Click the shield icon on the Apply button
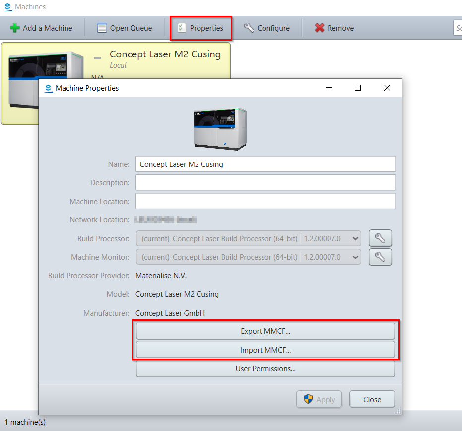Viewport: 462px width, 431px height. point(309,399)
